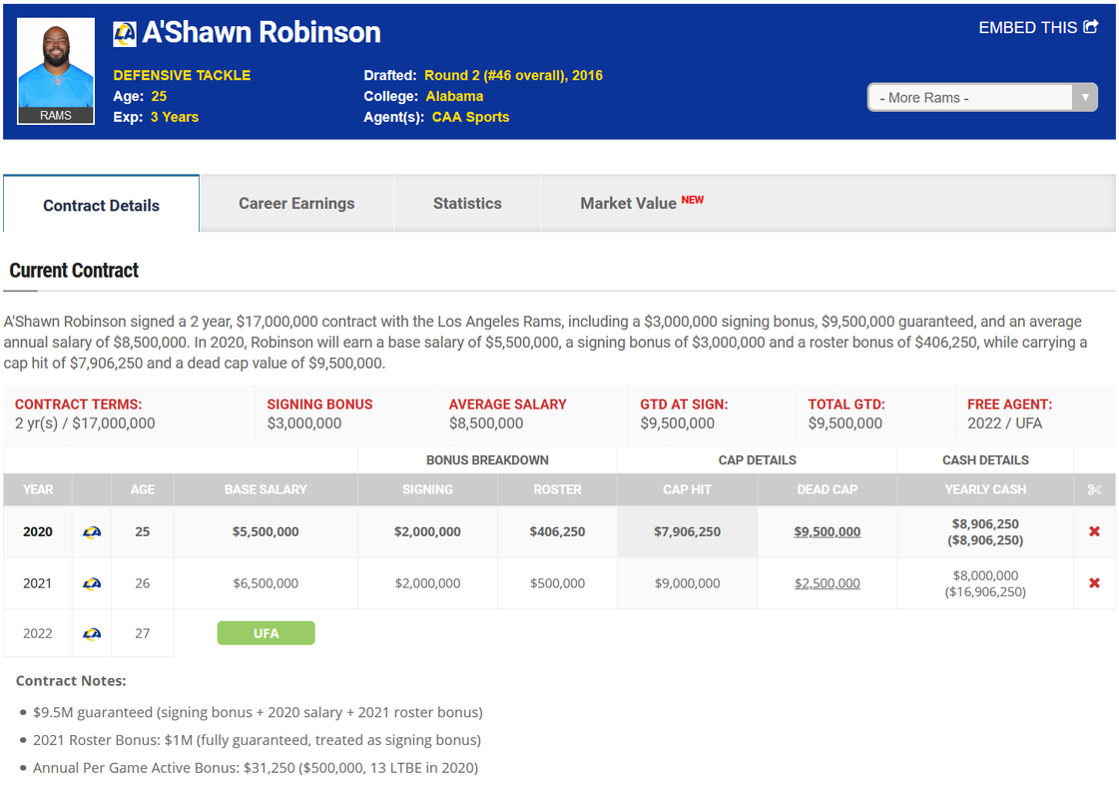Image resolution: width=1119 pixels, height=799 pixels.
Task: Click Signing Bonus $3,000,000 summary value
Action: (x=304, y=423)
